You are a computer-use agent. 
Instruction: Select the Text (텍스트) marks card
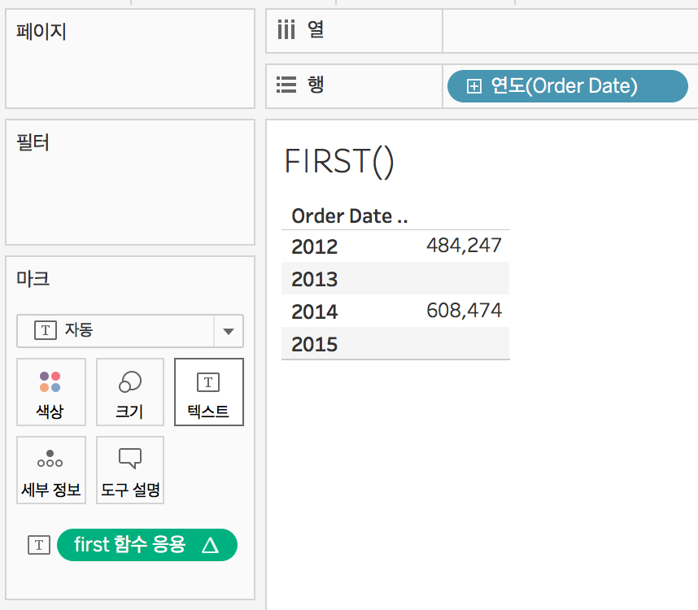[209, 392]
